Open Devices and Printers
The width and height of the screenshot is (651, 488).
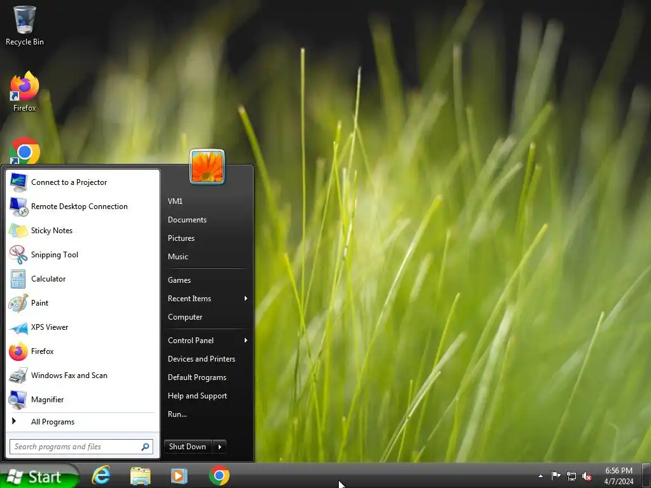[202, 359]
